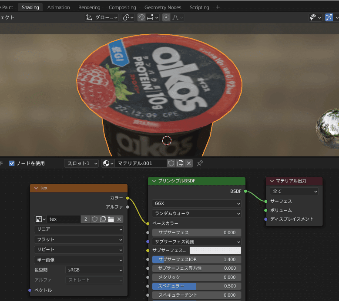Duplicate material マテリアル.001 with copy icon
The image size is (339, 301).
[x=180, y=163]
